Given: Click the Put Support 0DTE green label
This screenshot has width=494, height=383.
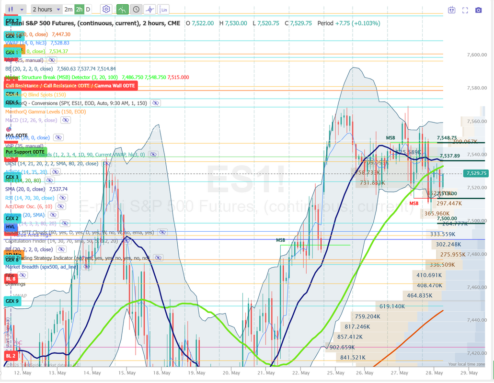Looking at the screenshot, I should pos(25,152).
